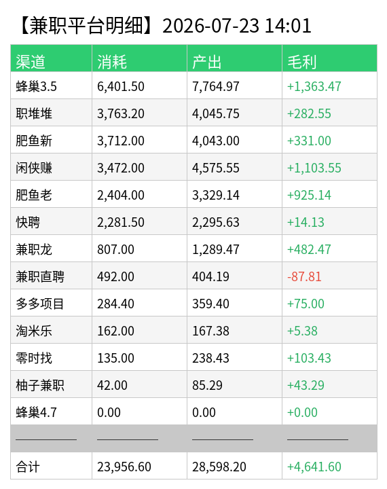Click the 蜂巢4.7 channel cell
Image resolution: width=387 pixels, height=489 pixels.
coord(51,412)
